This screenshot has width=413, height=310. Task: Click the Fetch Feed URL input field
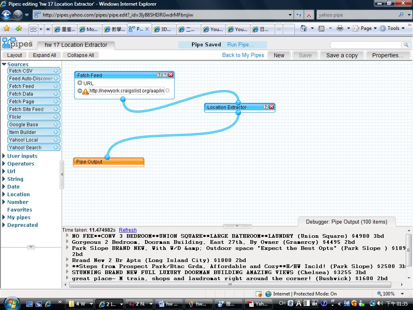(127, 91)
